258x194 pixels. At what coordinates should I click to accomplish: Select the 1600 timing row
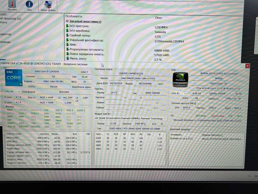pyautogui.click(x=130, y=149)
